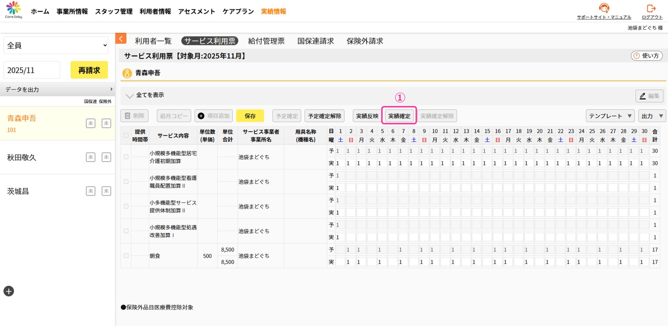Click the 実績確定 button

[399, 116]
